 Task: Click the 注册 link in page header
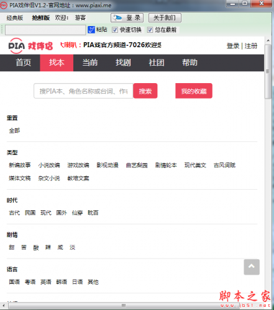click(251, 46)
